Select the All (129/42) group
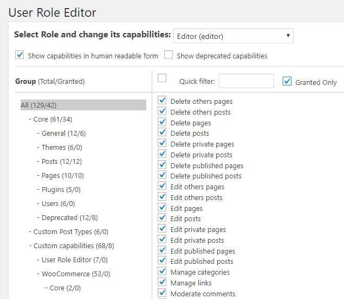The image size is (344, 299). [x=38, y=105]
